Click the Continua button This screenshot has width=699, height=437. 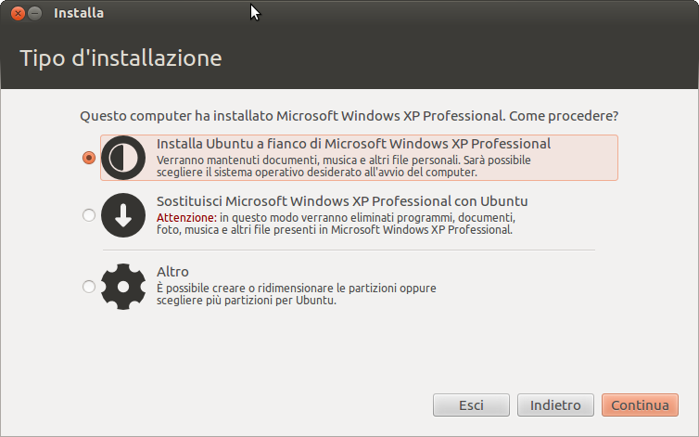640,405
